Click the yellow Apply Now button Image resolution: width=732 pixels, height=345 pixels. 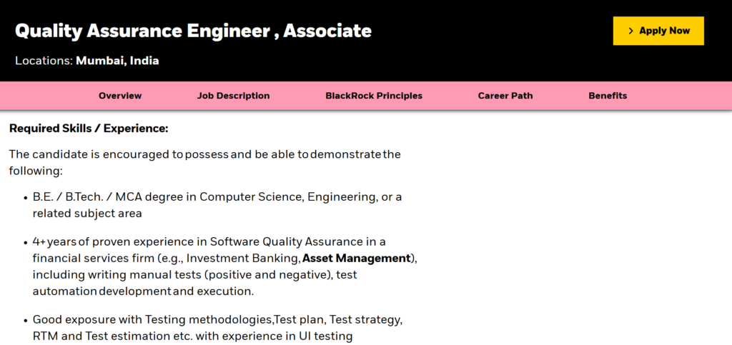click(658, 31)
